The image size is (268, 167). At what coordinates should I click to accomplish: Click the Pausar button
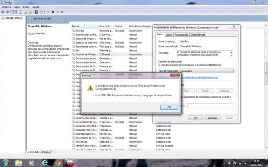coord(205,91)
